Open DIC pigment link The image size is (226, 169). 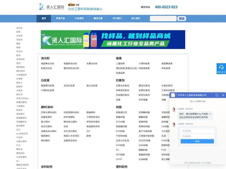[88, 131]
